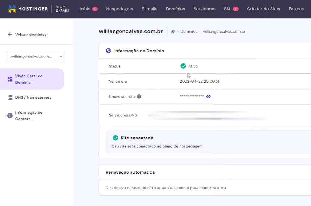The image size is (311, 206).
Task: Click the Vence em label
Action: (118, 81)
